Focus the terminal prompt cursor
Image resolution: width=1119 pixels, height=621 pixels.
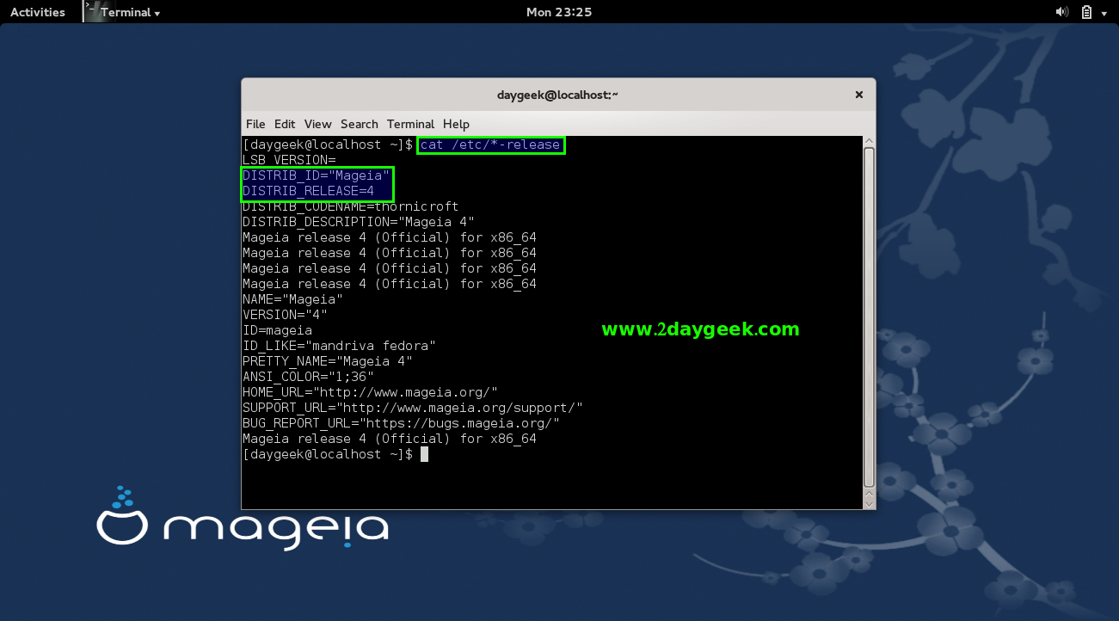(x=424, y=454)
